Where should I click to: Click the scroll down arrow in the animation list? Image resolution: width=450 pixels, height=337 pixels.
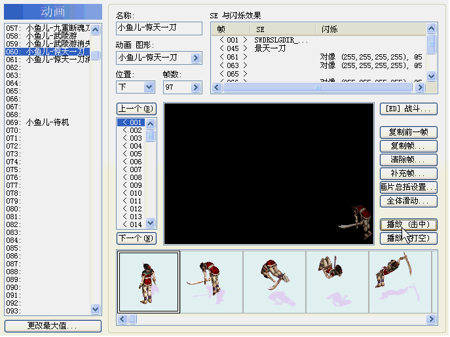tap(96, 309)
